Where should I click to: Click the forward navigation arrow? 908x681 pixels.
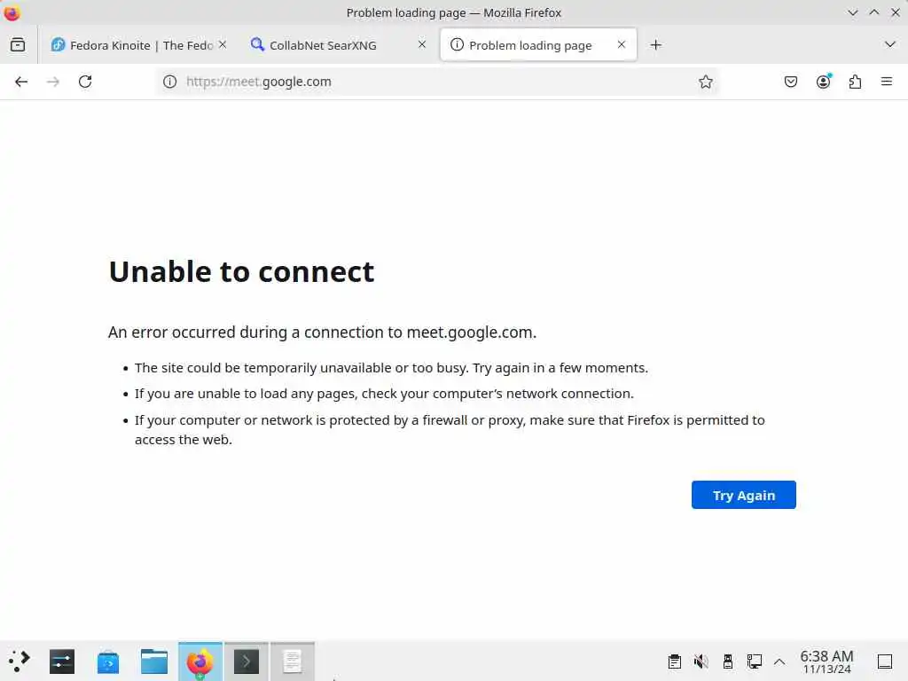[x=53, y=82]
